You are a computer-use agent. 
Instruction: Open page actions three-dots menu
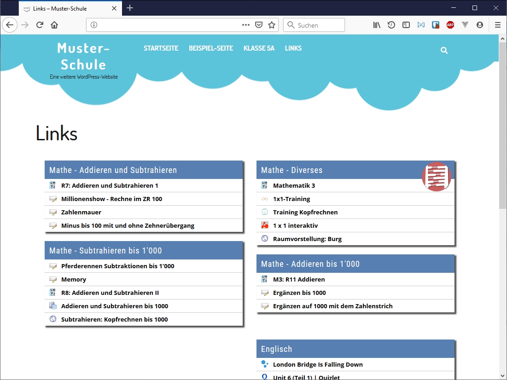tap(246, 25)
